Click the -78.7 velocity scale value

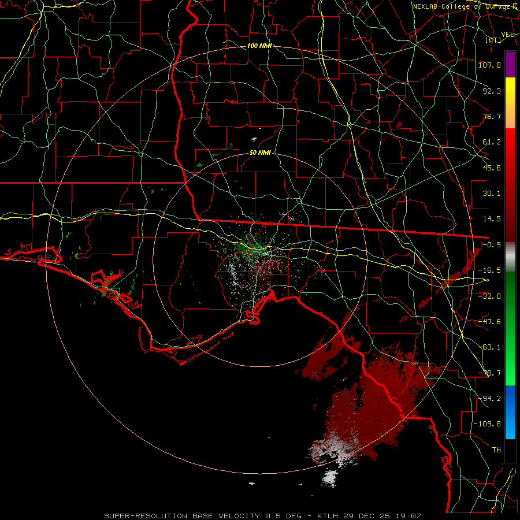(489, 373)
